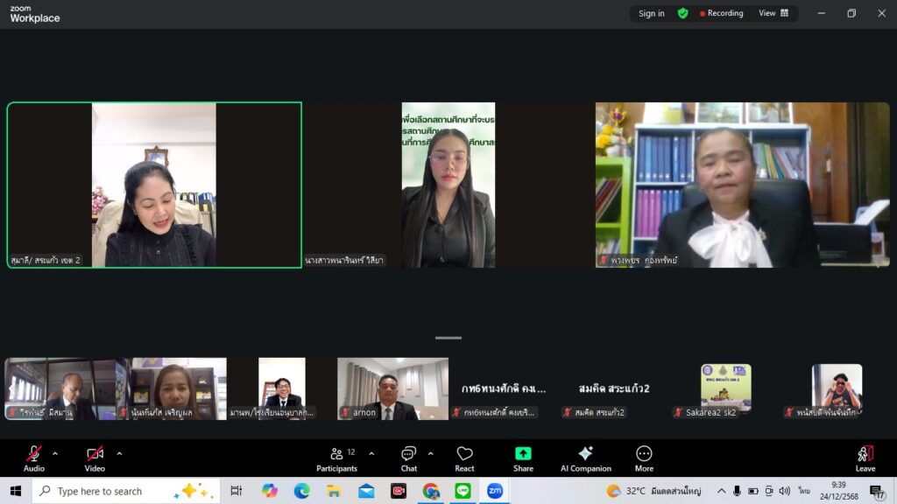Image resolution: width=897 pixels, height=504 pixels.
Task: Open the Chat panel
Action: (x=409, y=458)
